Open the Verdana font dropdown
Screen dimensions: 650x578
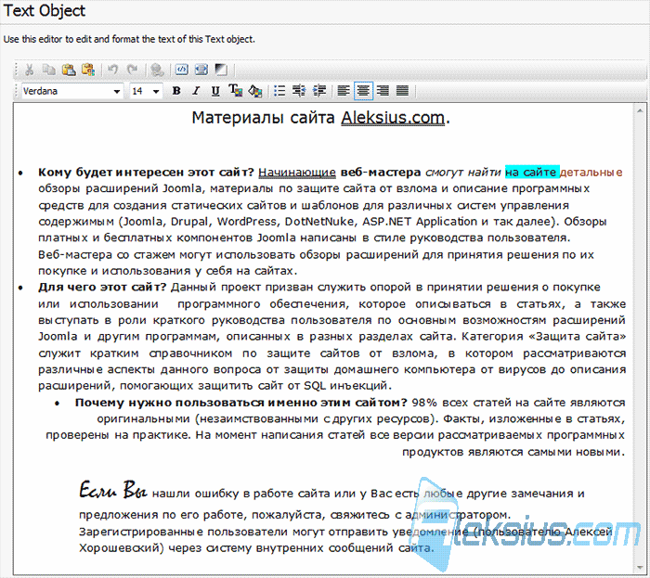[71, 91]
